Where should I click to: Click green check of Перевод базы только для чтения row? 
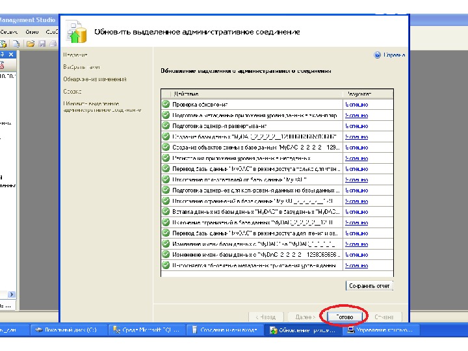(166, 168)
